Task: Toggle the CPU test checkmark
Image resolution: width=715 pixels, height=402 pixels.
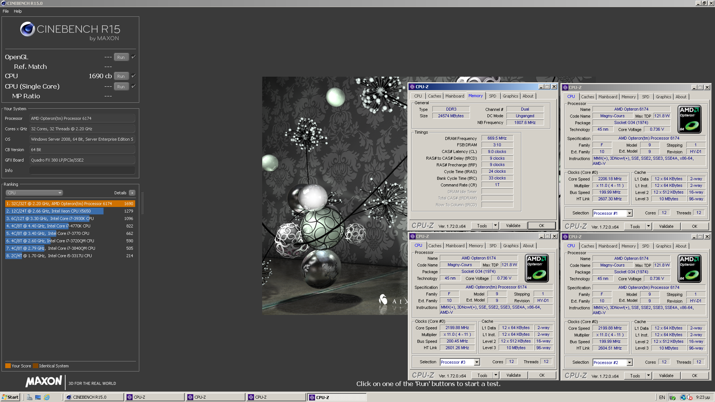Action: pos(133,76)
